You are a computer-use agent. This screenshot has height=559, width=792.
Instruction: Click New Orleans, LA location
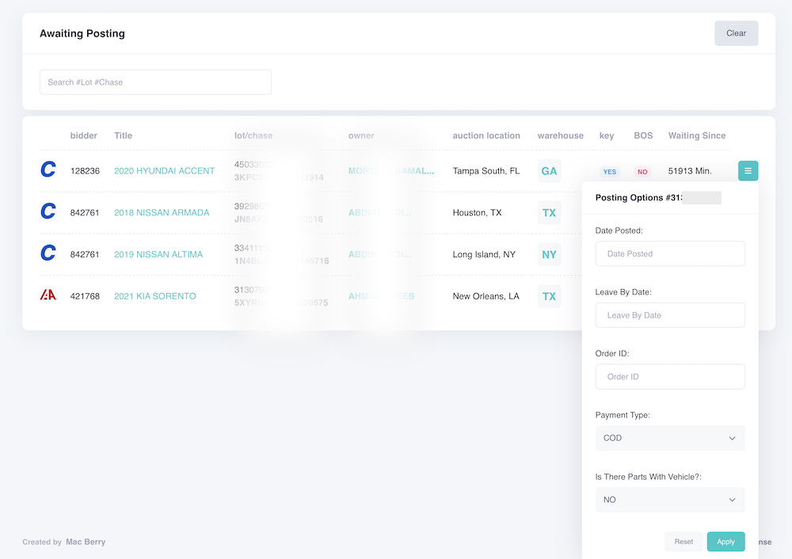pyautogui.click(x=485, y=296)
